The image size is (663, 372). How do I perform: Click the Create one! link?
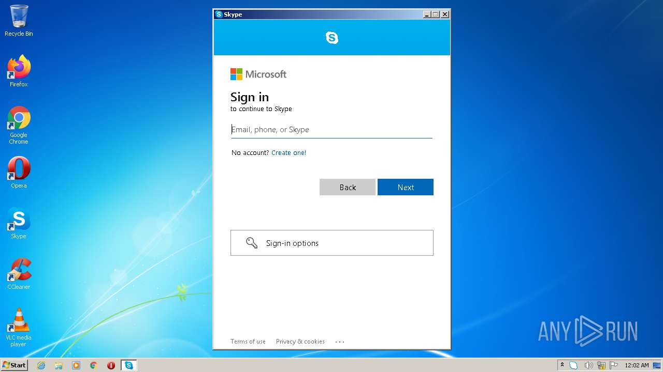click(x=289, y=153)
